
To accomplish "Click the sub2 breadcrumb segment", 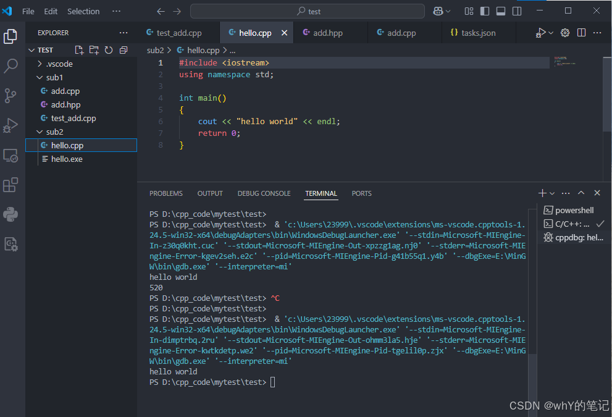I will (x=156, y=51).
